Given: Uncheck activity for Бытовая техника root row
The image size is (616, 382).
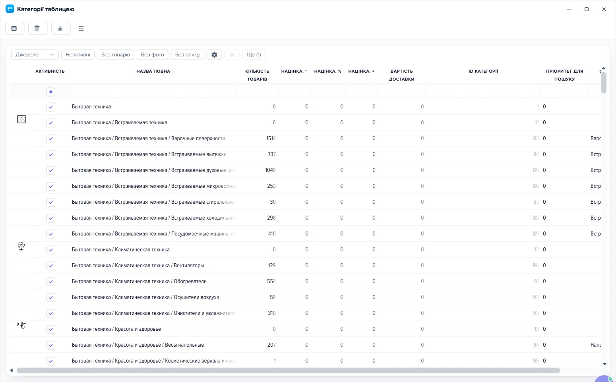Looking at the screenshot, I should coord(51,107).
